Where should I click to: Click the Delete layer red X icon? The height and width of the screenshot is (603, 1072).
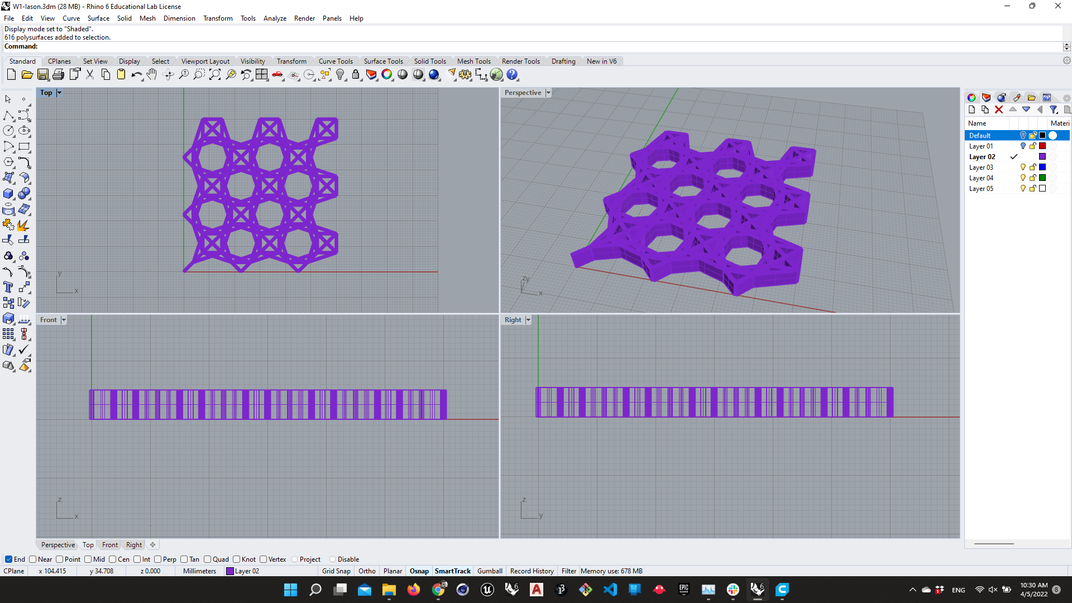click(x=999, y=110)
